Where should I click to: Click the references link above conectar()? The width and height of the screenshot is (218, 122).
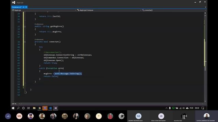click(x=39, y=40)
